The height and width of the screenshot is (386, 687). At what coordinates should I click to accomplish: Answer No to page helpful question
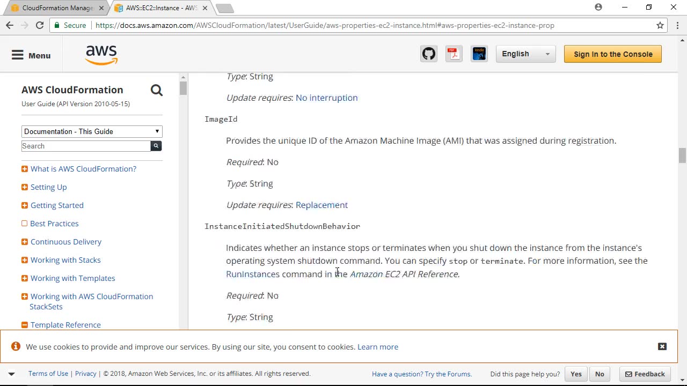(x=600, y=374)
